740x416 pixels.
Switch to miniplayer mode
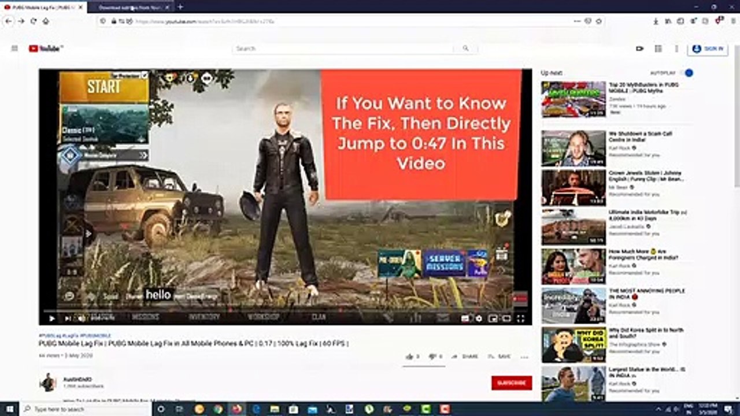point(493,318)
